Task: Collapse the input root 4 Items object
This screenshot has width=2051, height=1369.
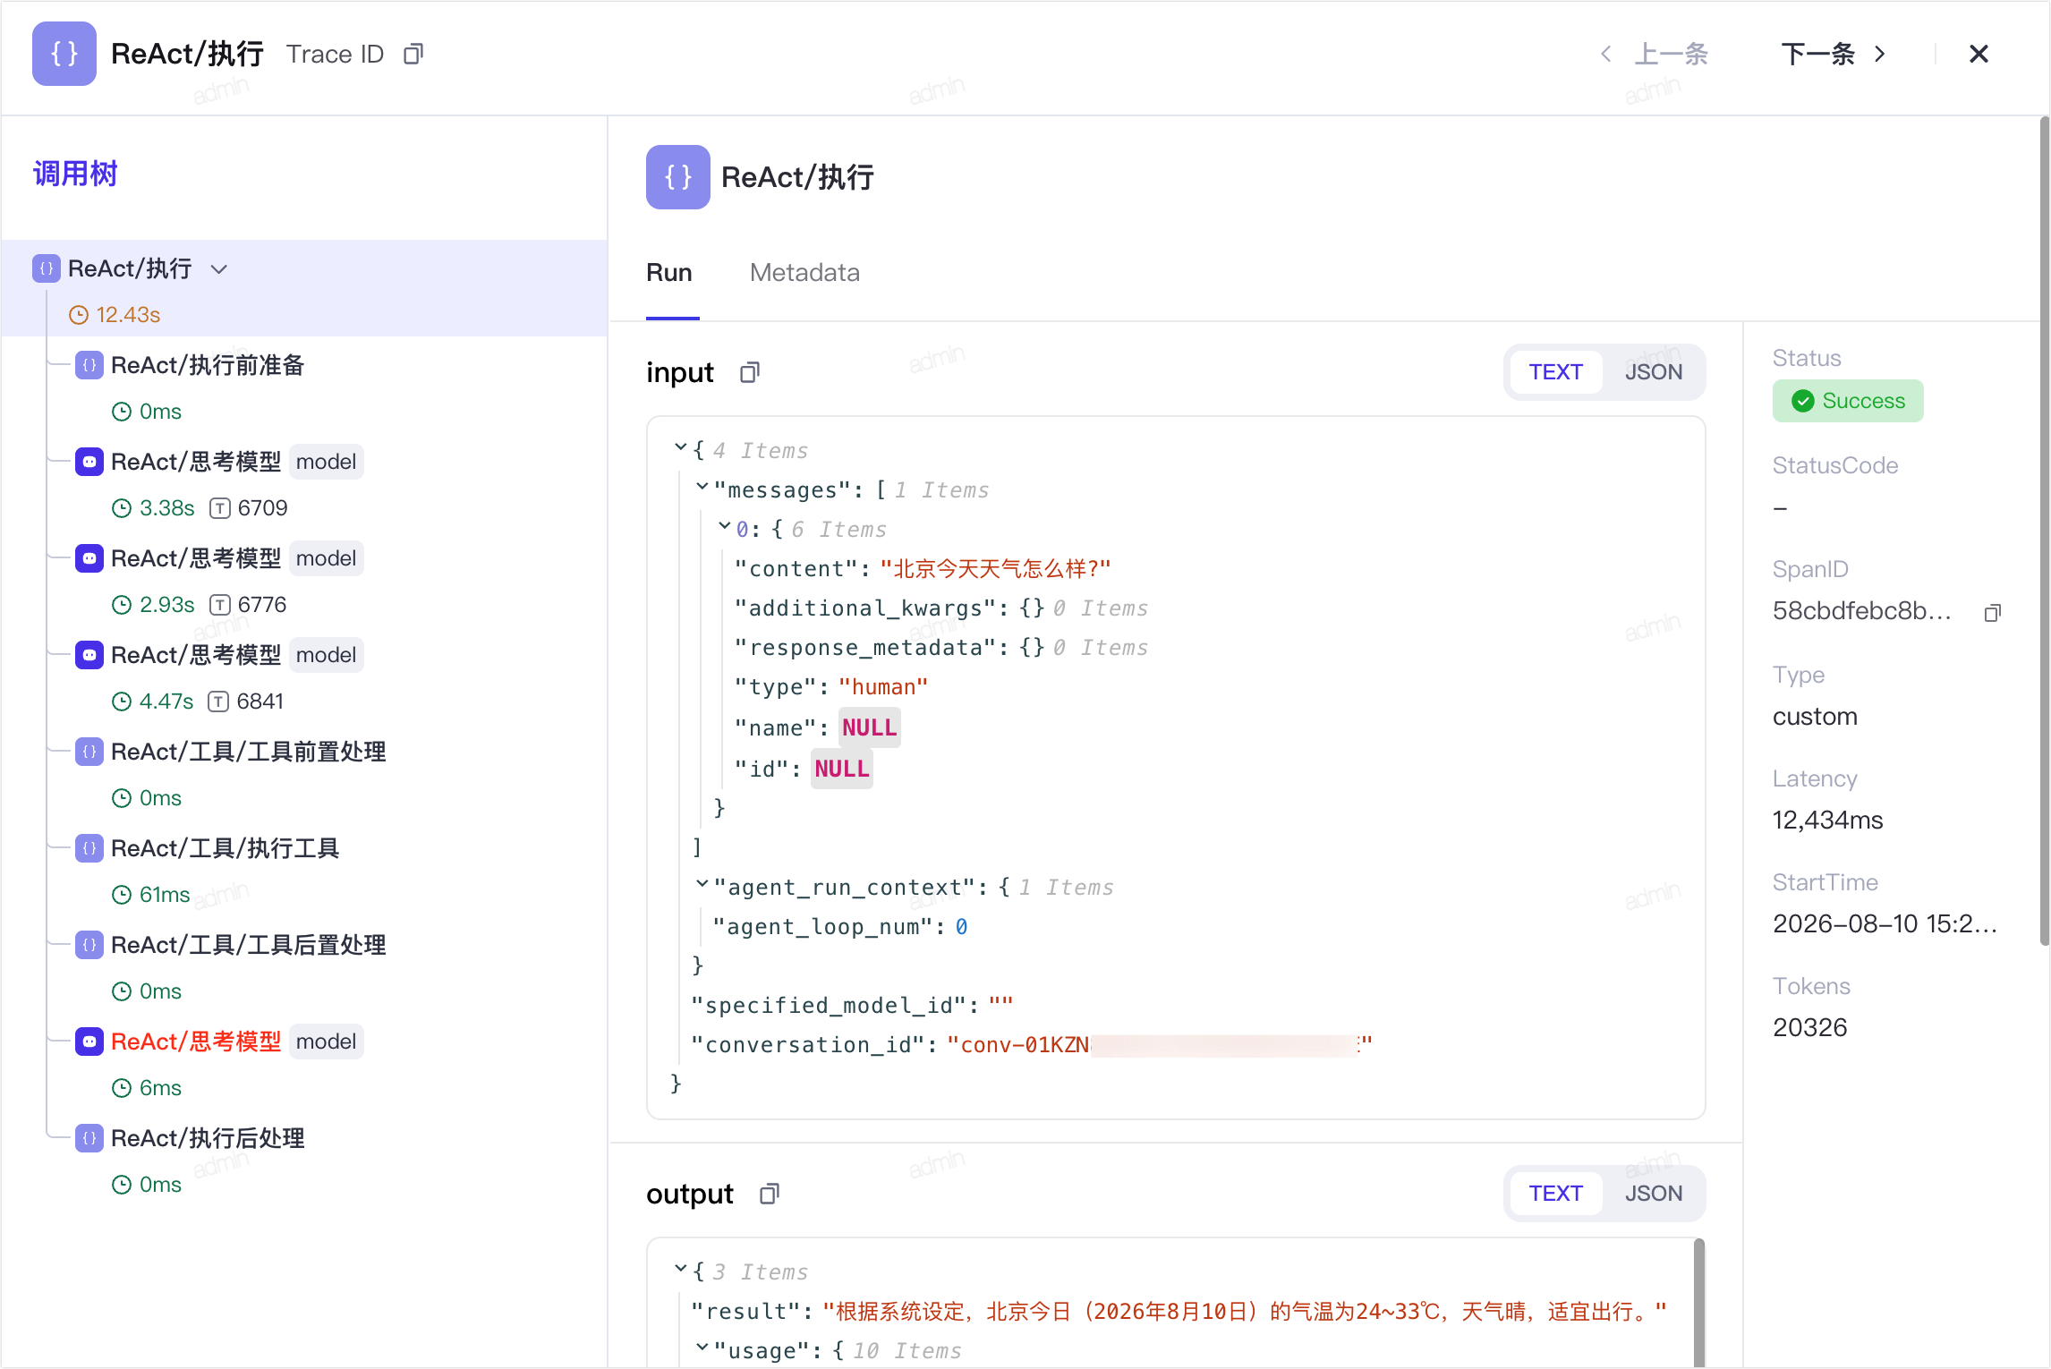Action: (680, 446)
